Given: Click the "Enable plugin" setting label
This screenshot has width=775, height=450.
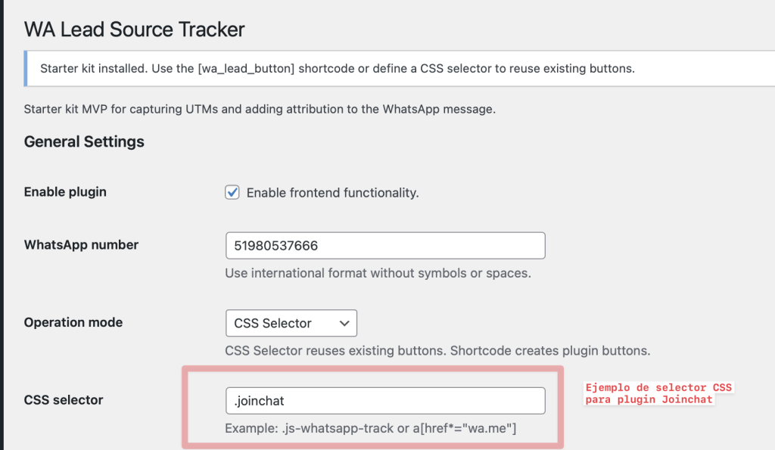Looking at the screenshot, I should pyautogui.click(x=65, y=192).
